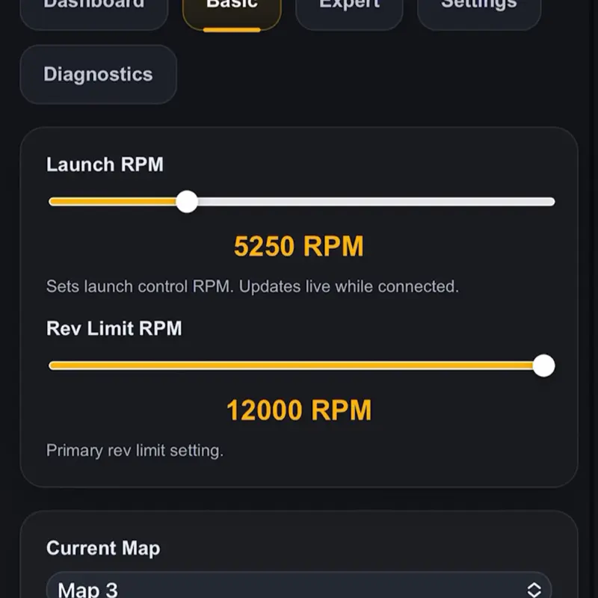The image size is (598, 598).
Task: Click the Launch RPM slider handle
Action: 187,202
